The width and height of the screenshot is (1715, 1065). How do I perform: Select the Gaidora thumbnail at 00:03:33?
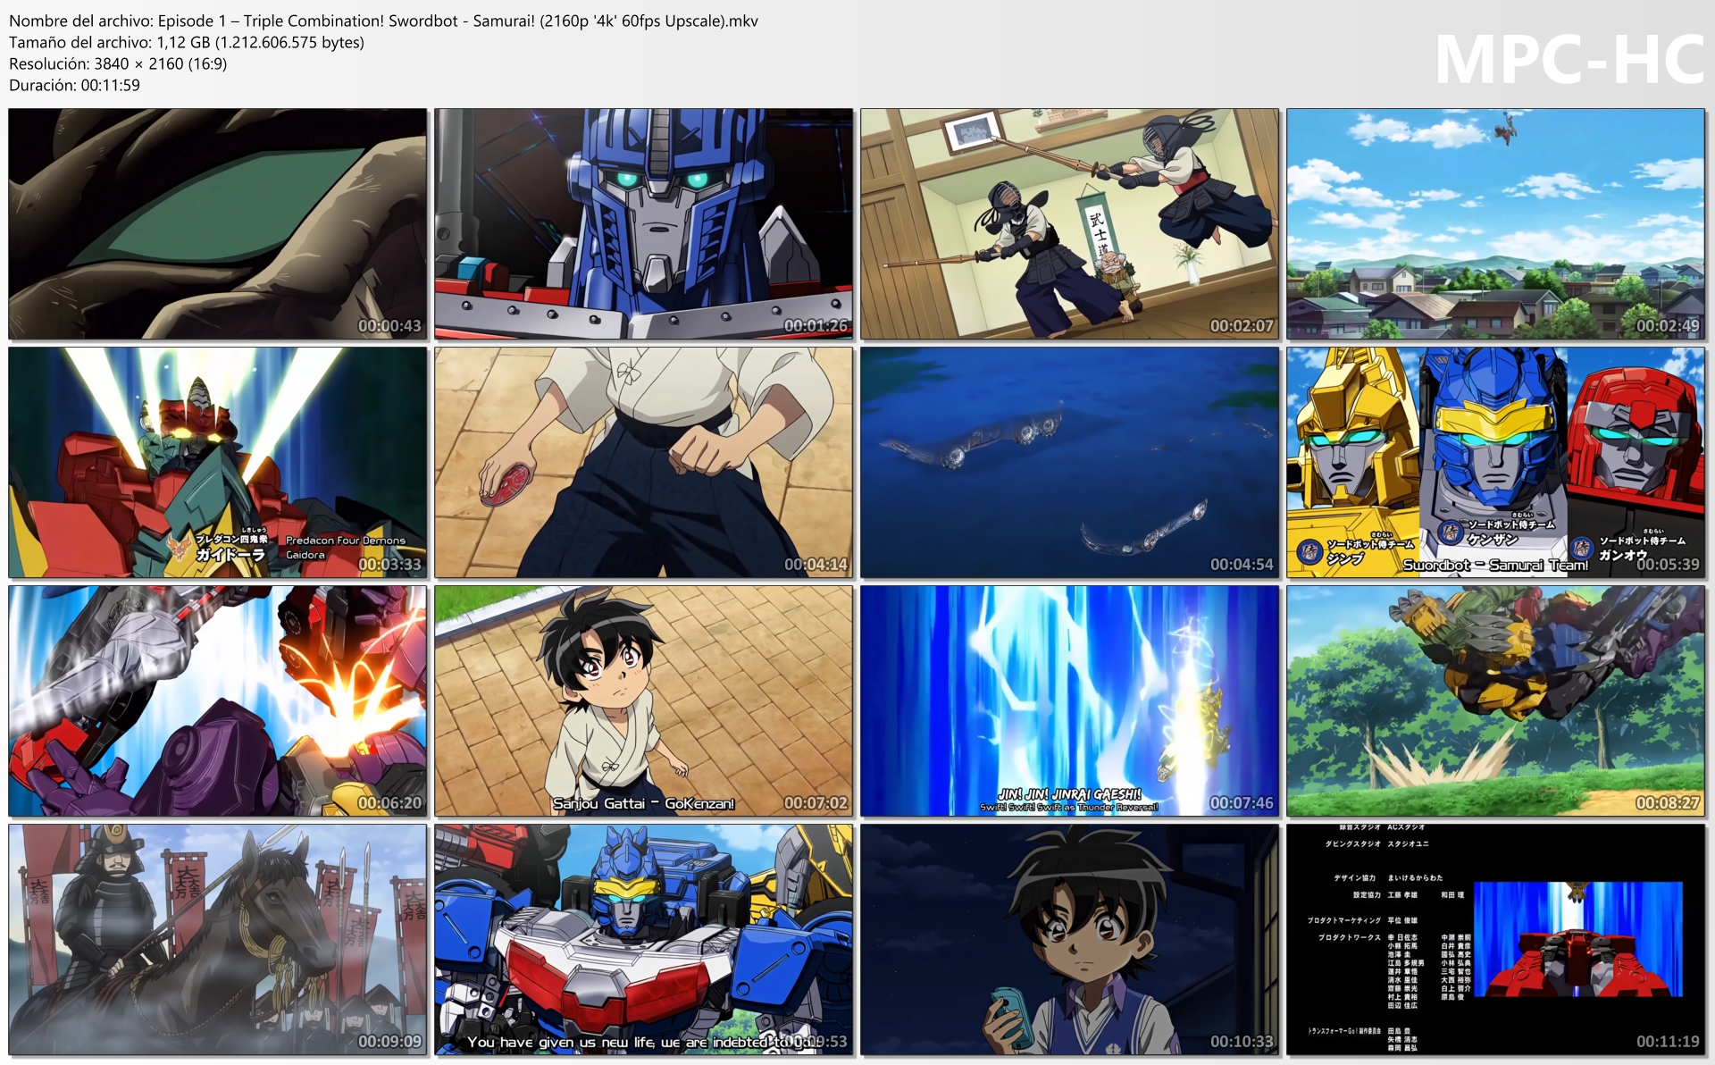coord(218,463)
